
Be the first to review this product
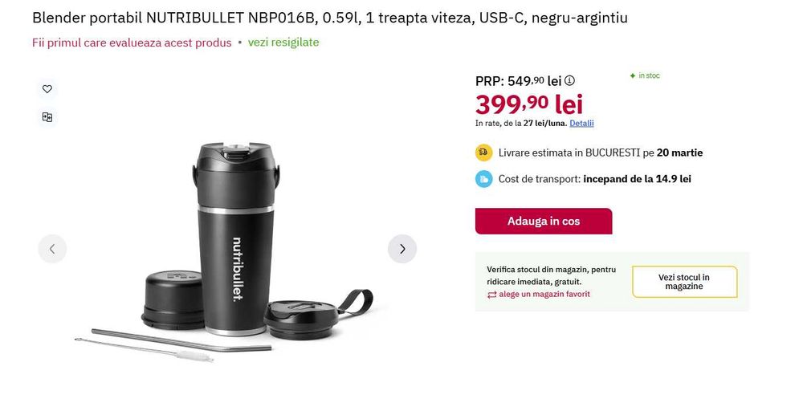(x=132, y=43)
